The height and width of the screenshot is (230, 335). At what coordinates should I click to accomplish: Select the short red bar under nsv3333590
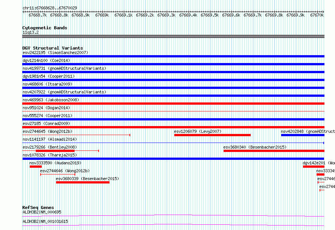point(36,167)
